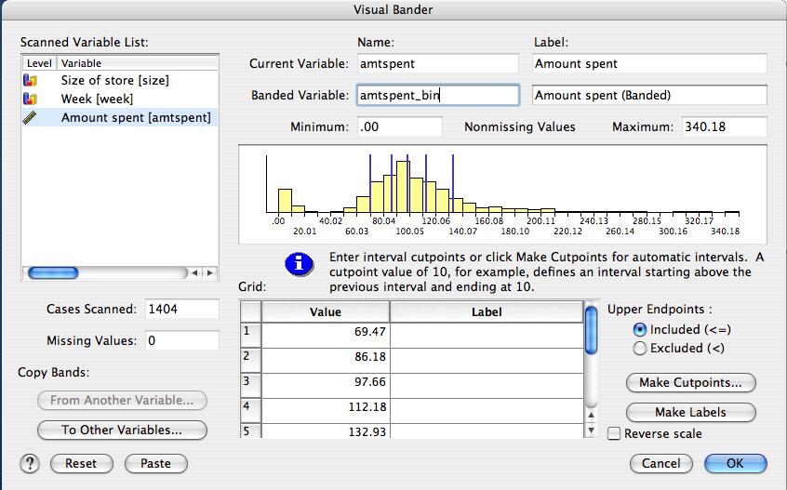Click the Make Cutpoints... button
The height and width of the screenshot is (490, 787).
pos(690,383)
